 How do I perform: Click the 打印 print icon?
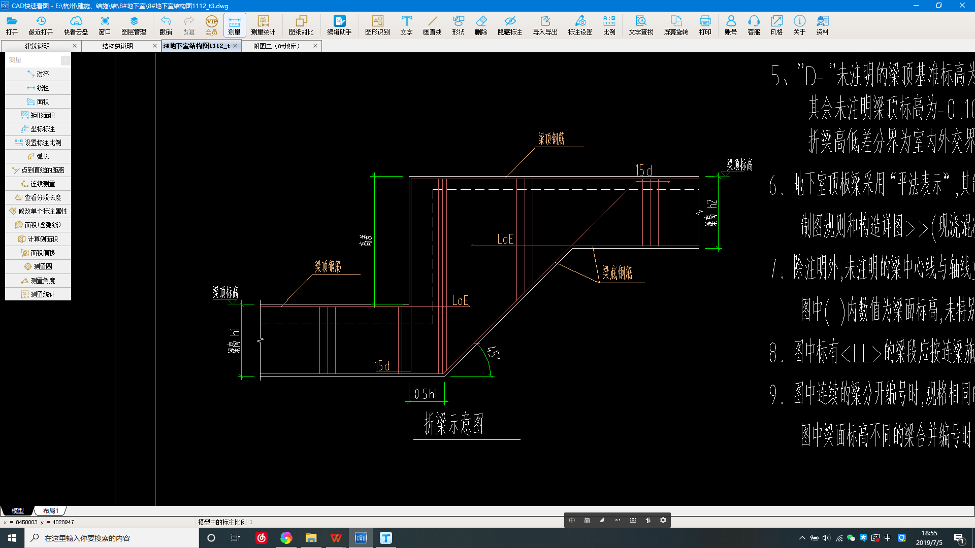[705, 25]
